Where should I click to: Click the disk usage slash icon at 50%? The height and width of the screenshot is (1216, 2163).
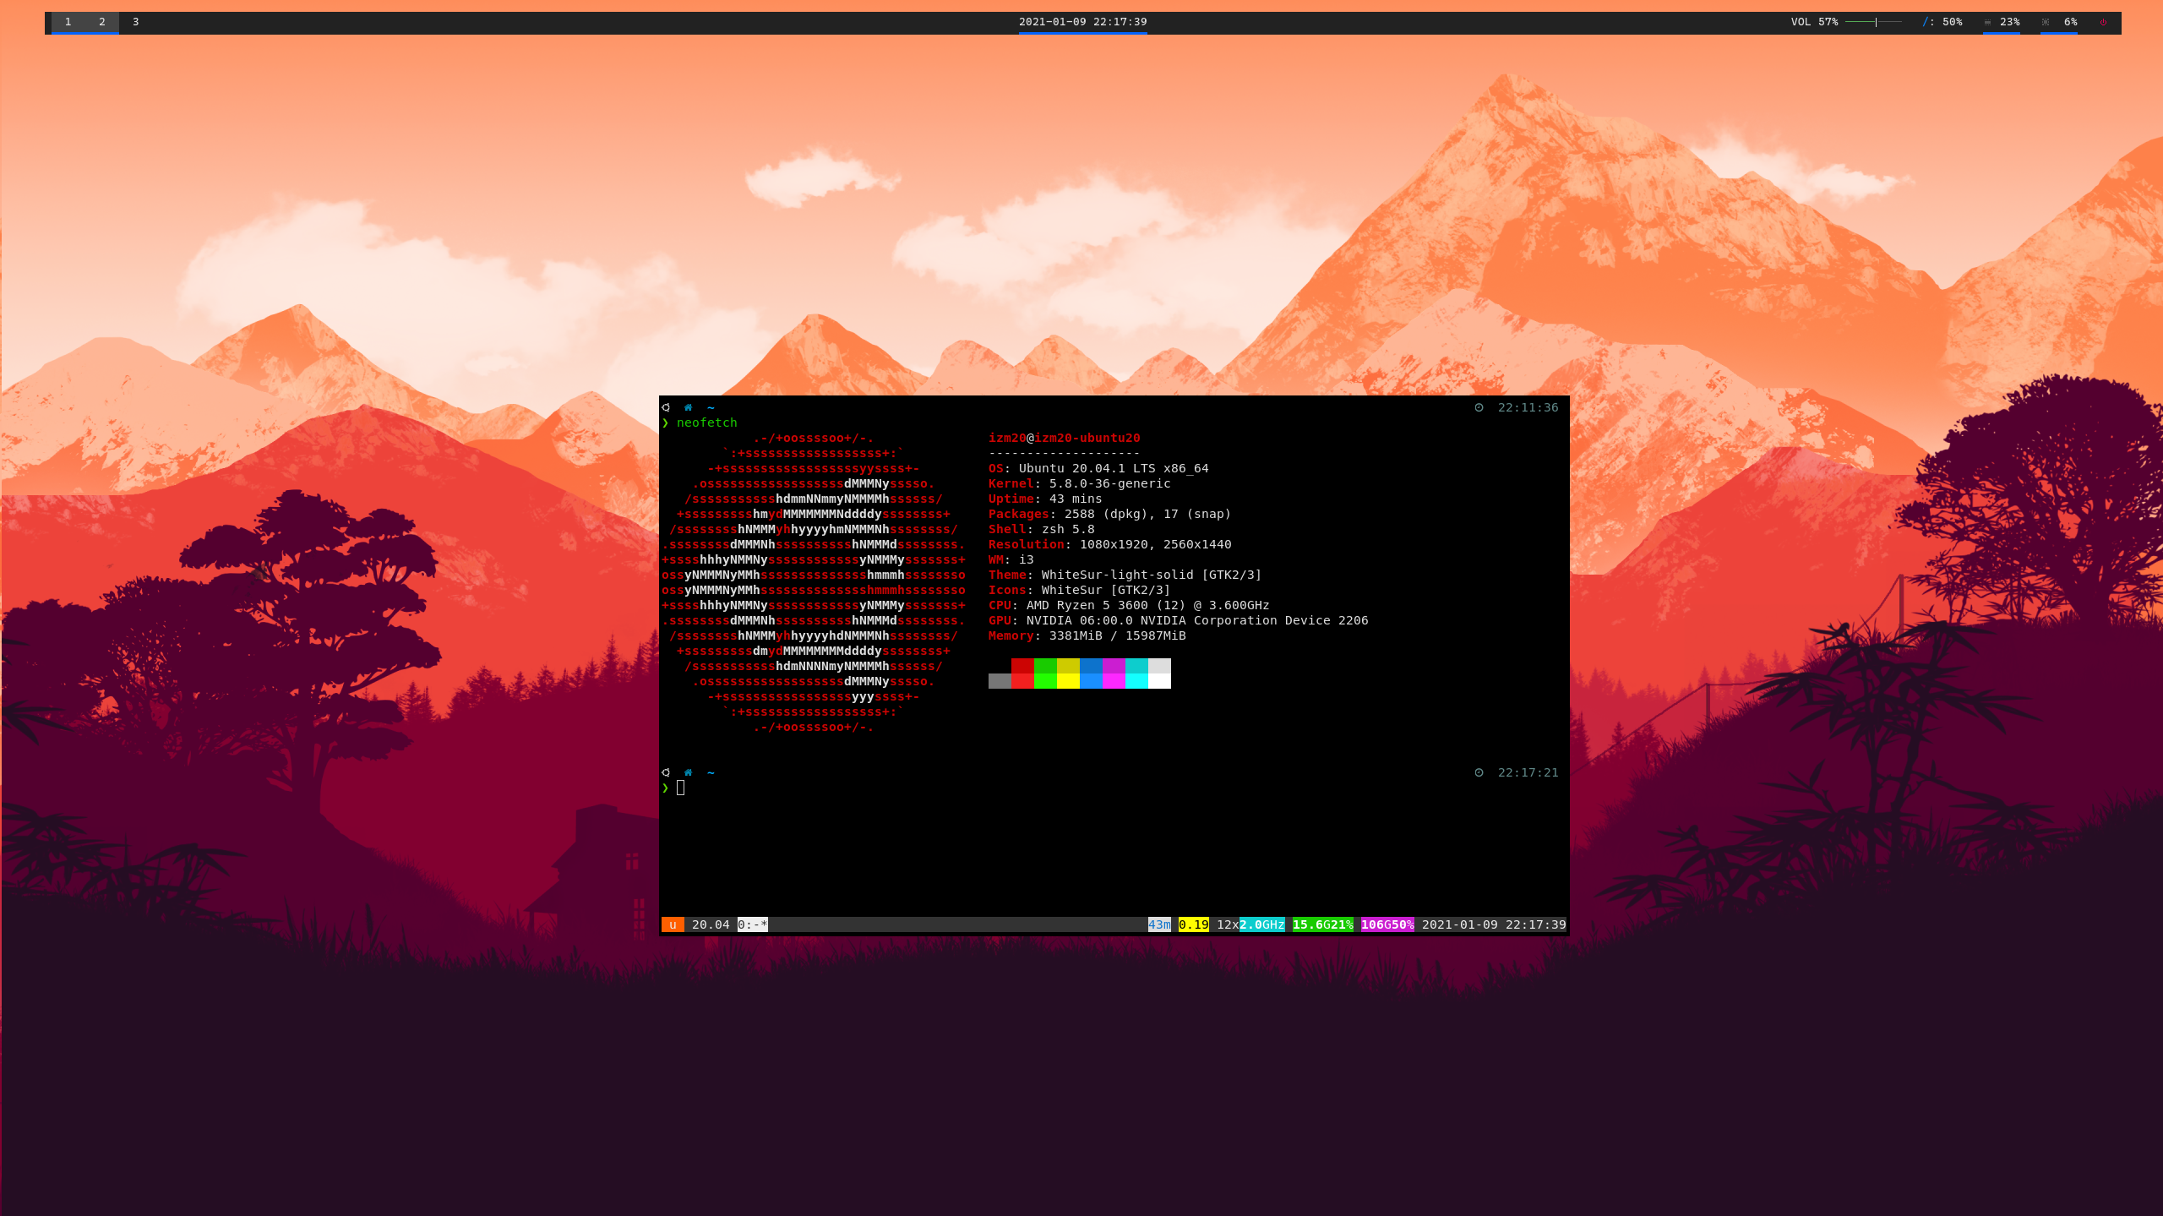1926,22
